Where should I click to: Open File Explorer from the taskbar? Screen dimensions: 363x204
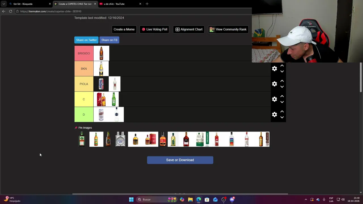point(190,199)
